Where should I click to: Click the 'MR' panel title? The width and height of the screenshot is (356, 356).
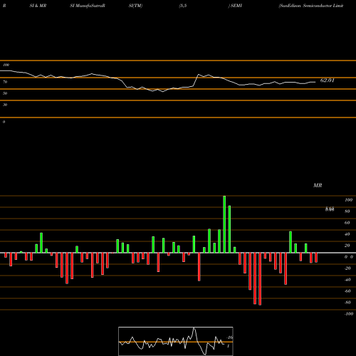(x=318, y=185)
